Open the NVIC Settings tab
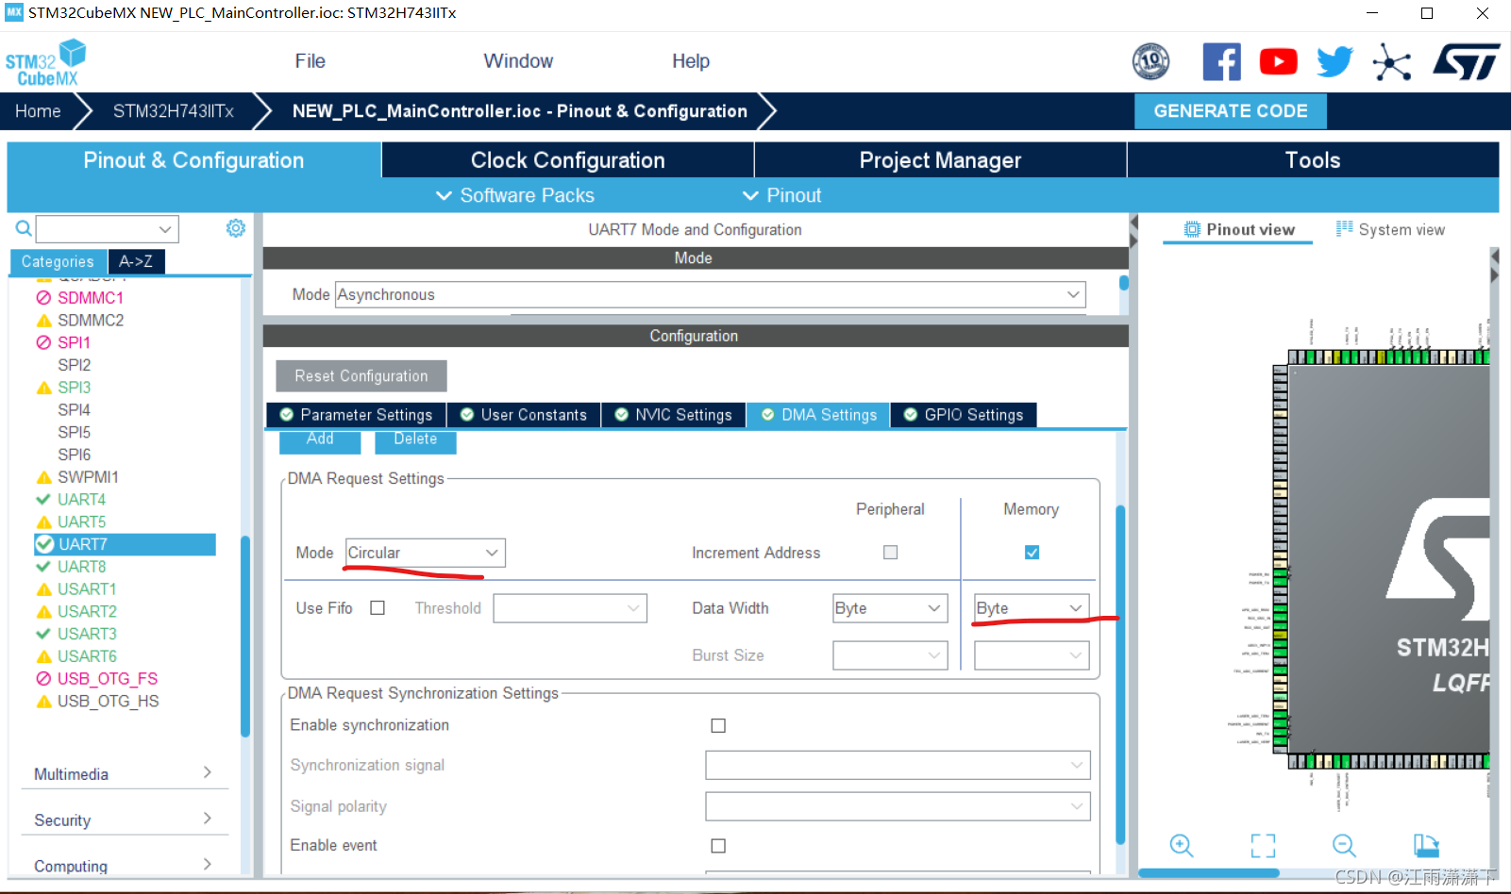The height and width of the screenshot is (894, 1511). coord(674,415)
